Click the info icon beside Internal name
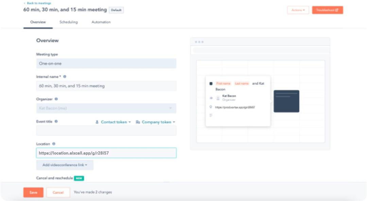The image size is (367, 201). point(65,77)
